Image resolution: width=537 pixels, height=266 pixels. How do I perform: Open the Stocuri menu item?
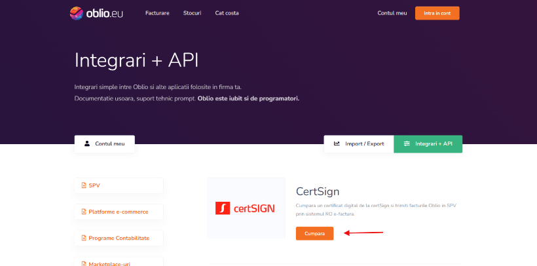pos(192,13)
